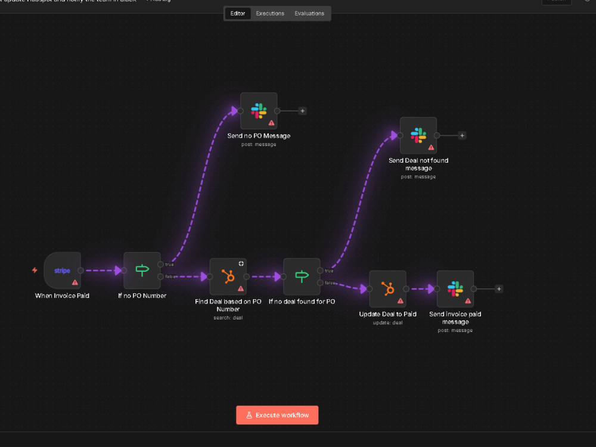
Task: Click the false output of 'If no PO Number'
Action: (x=161, y=277)
